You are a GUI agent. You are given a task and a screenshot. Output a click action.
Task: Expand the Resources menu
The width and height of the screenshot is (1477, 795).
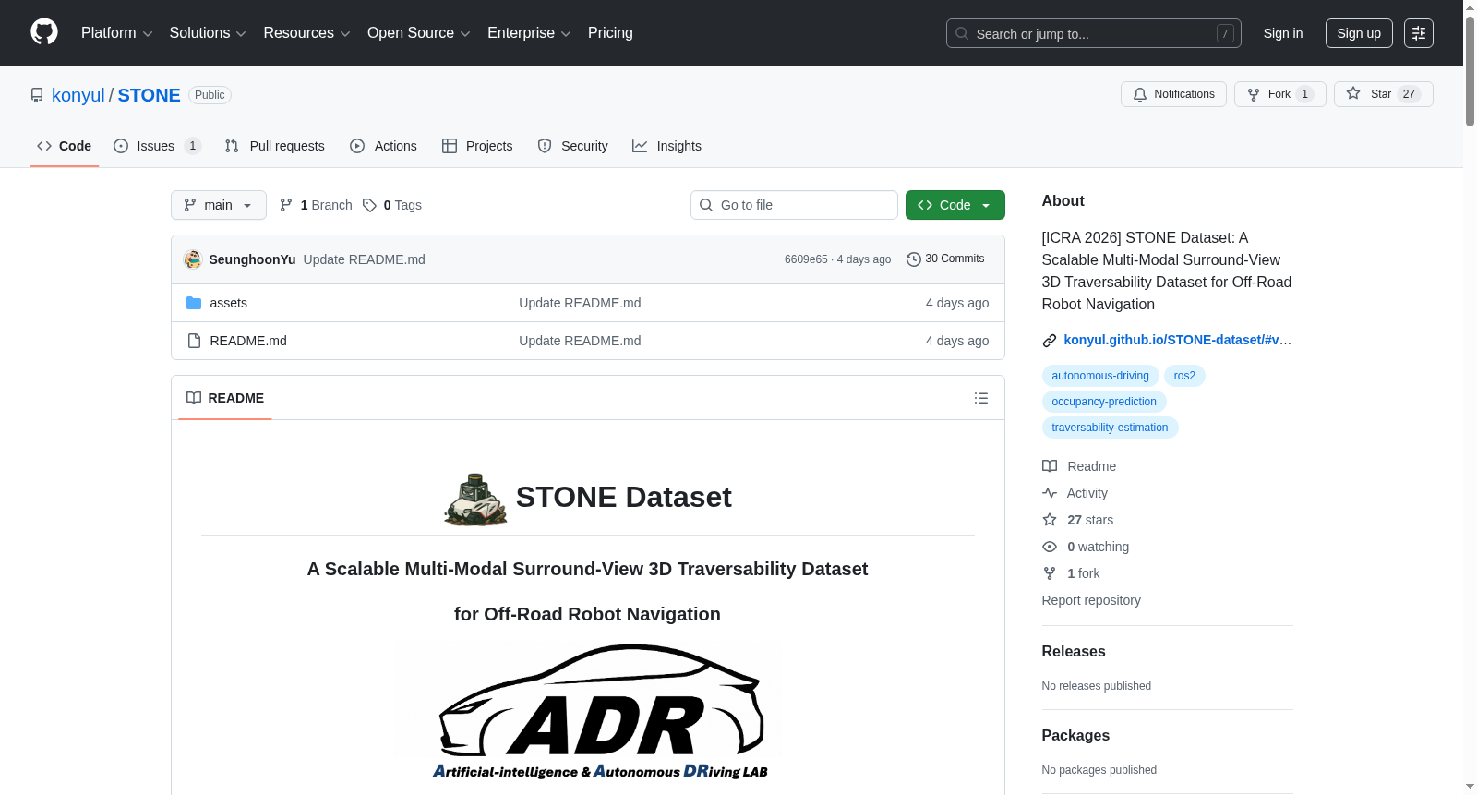coord(306,33)
